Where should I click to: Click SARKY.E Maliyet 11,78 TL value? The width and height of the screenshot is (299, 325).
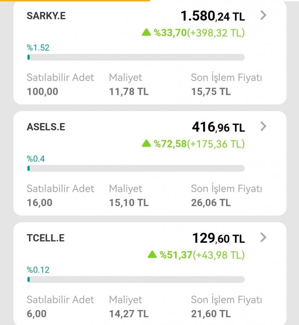pos(129,92)
